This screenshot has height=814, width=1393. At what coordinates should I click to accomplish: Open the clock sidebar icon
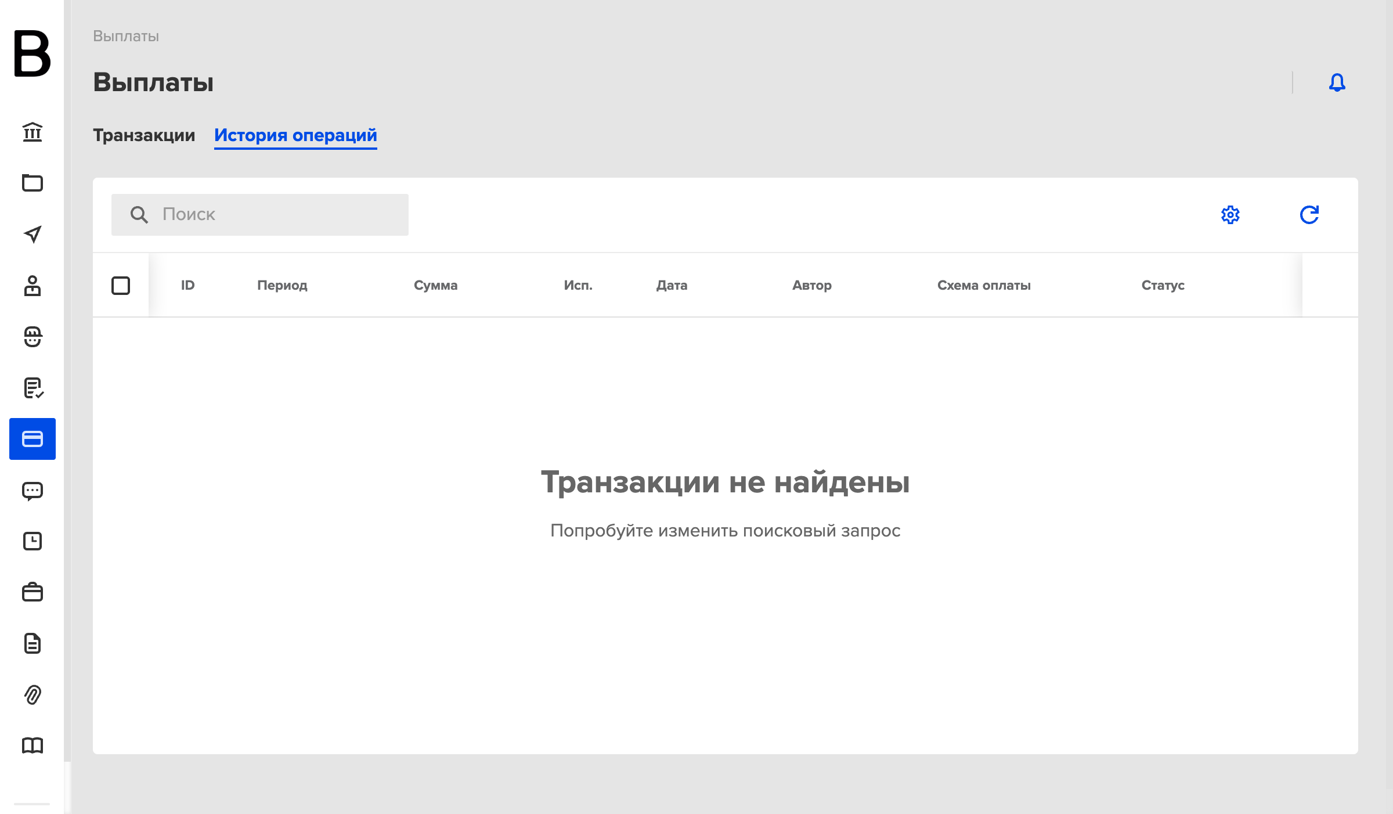point(33,541)
